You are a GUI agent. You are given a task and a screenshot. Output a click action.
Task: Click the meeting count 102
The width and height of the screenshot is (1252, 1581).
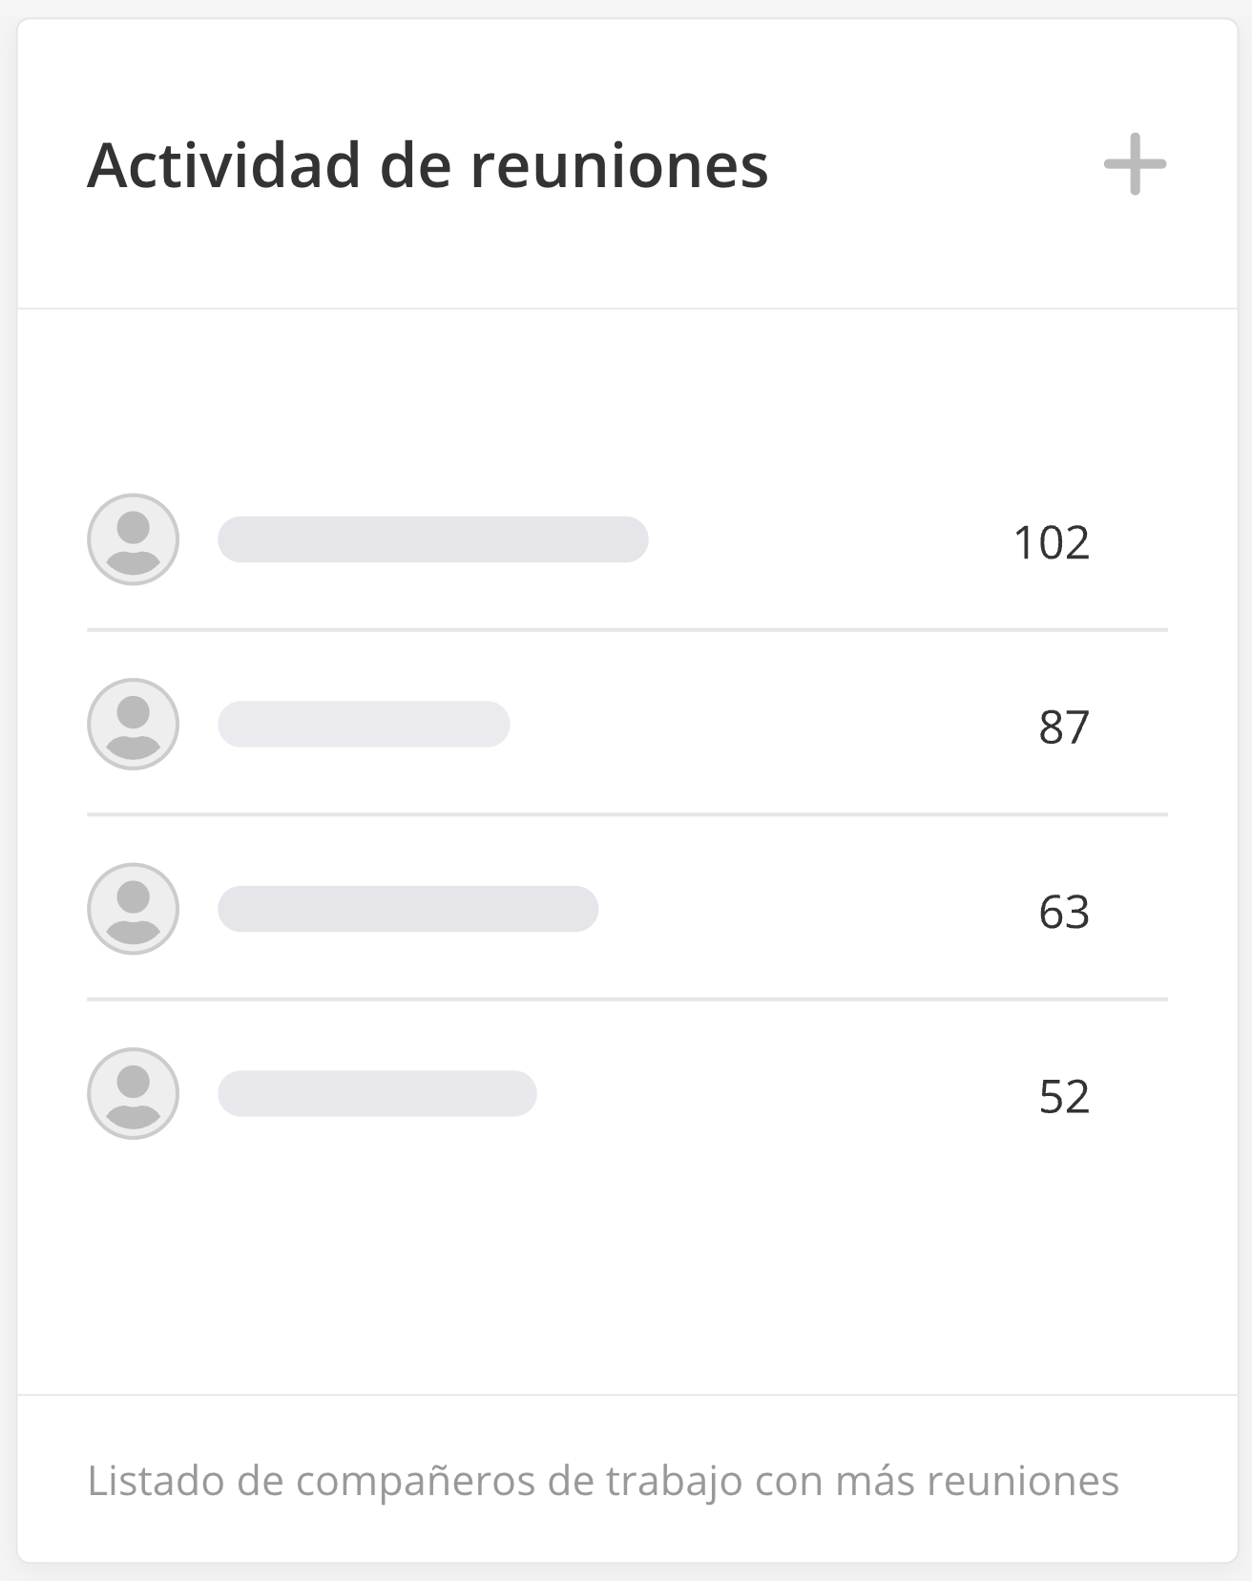tap(1051, 542)
